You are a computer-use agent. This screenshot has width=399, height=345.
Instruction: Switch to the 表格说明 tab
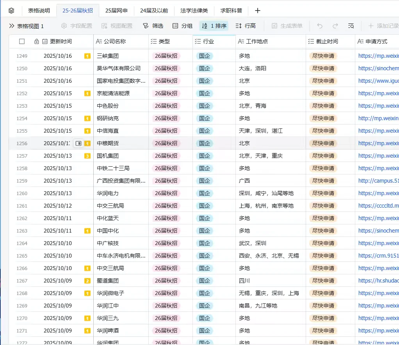39,11
